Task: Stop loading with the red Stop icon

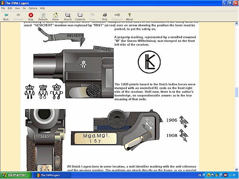Action: tap(31, 15)
